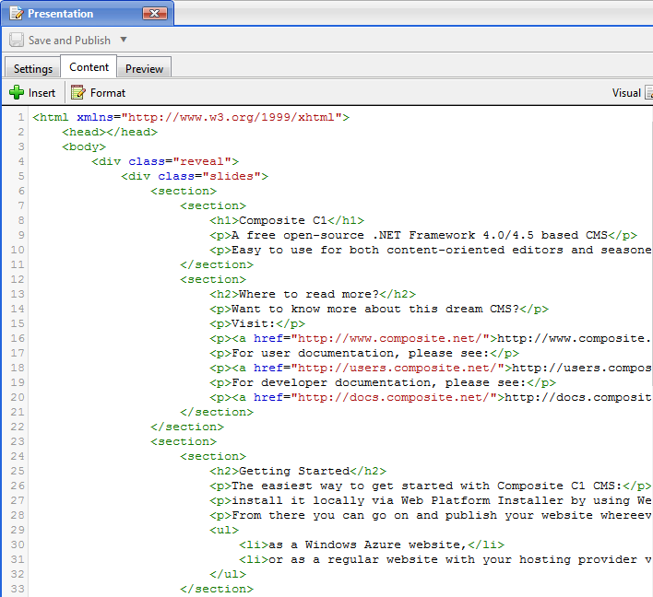Close the Presentation tab
This screenshot has height=597, width=653.
point(156,14)
